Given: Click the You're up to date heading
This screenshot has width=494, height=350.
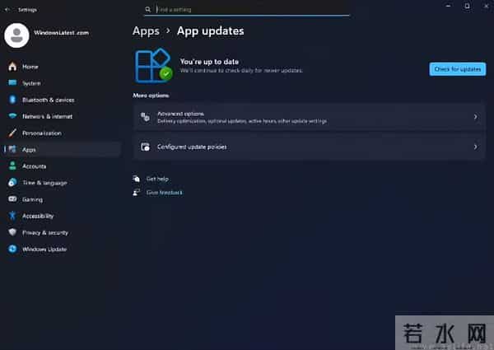Looking at the screenshot, I should click(209, 62).
